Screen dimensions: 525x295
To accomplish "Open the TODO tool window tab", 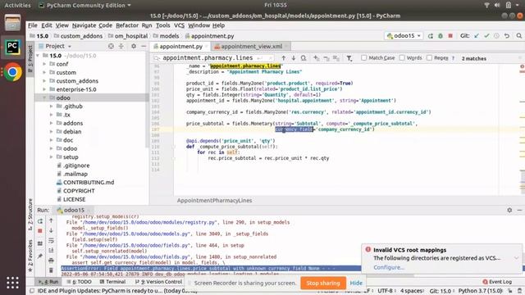I will [x=79, y=282].
